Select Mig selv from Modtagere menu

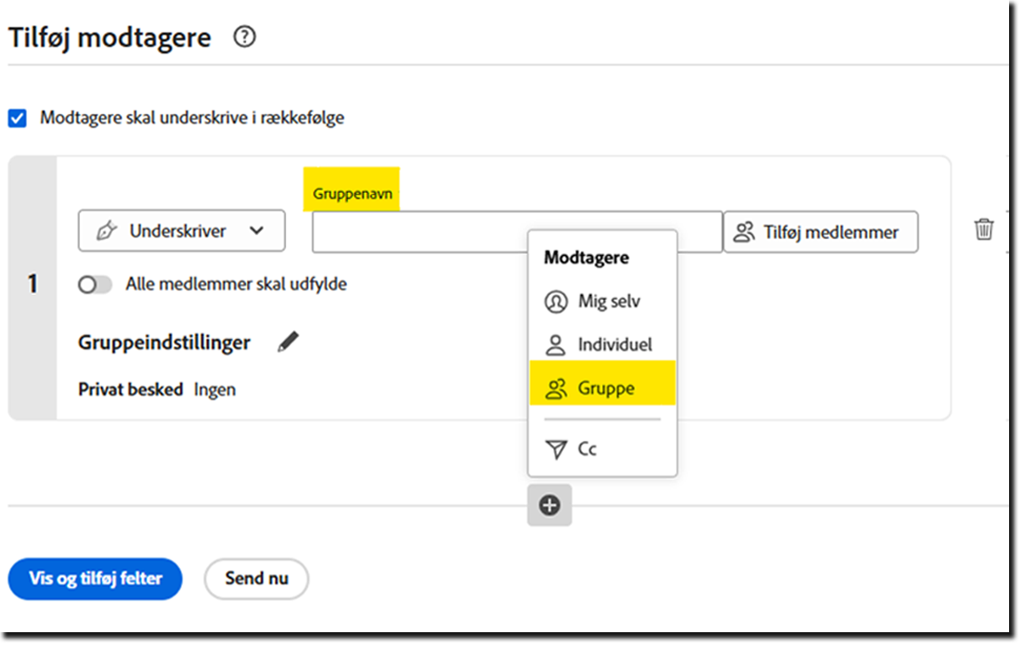[x=609, y=302]
